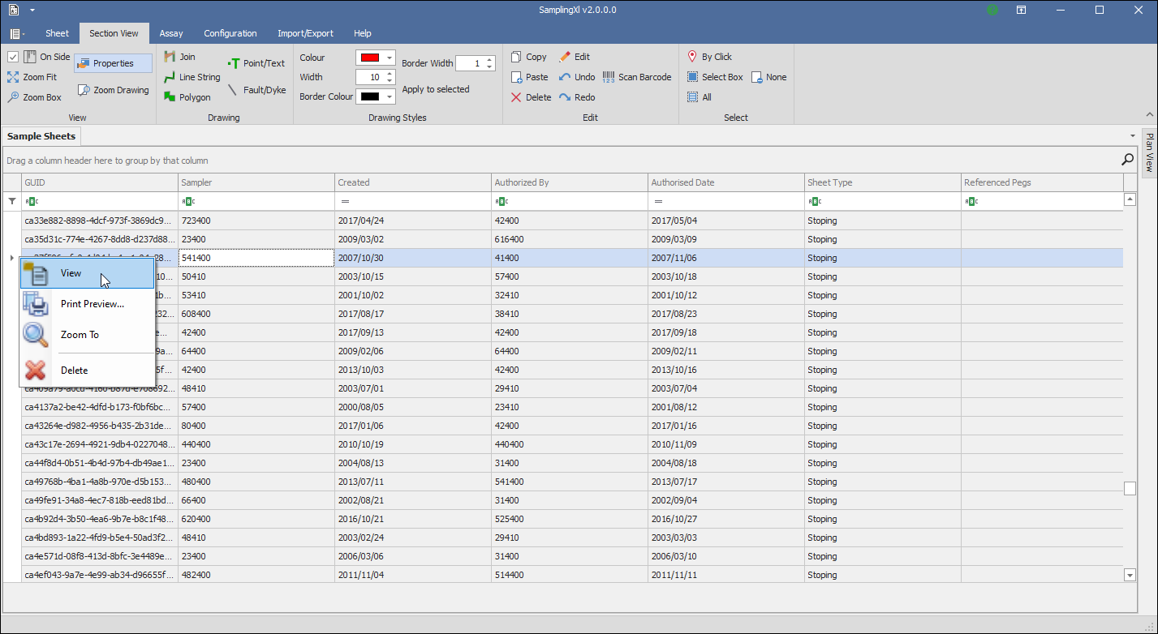
Task: Select the Join drawing tool
Action: [179, 57]
